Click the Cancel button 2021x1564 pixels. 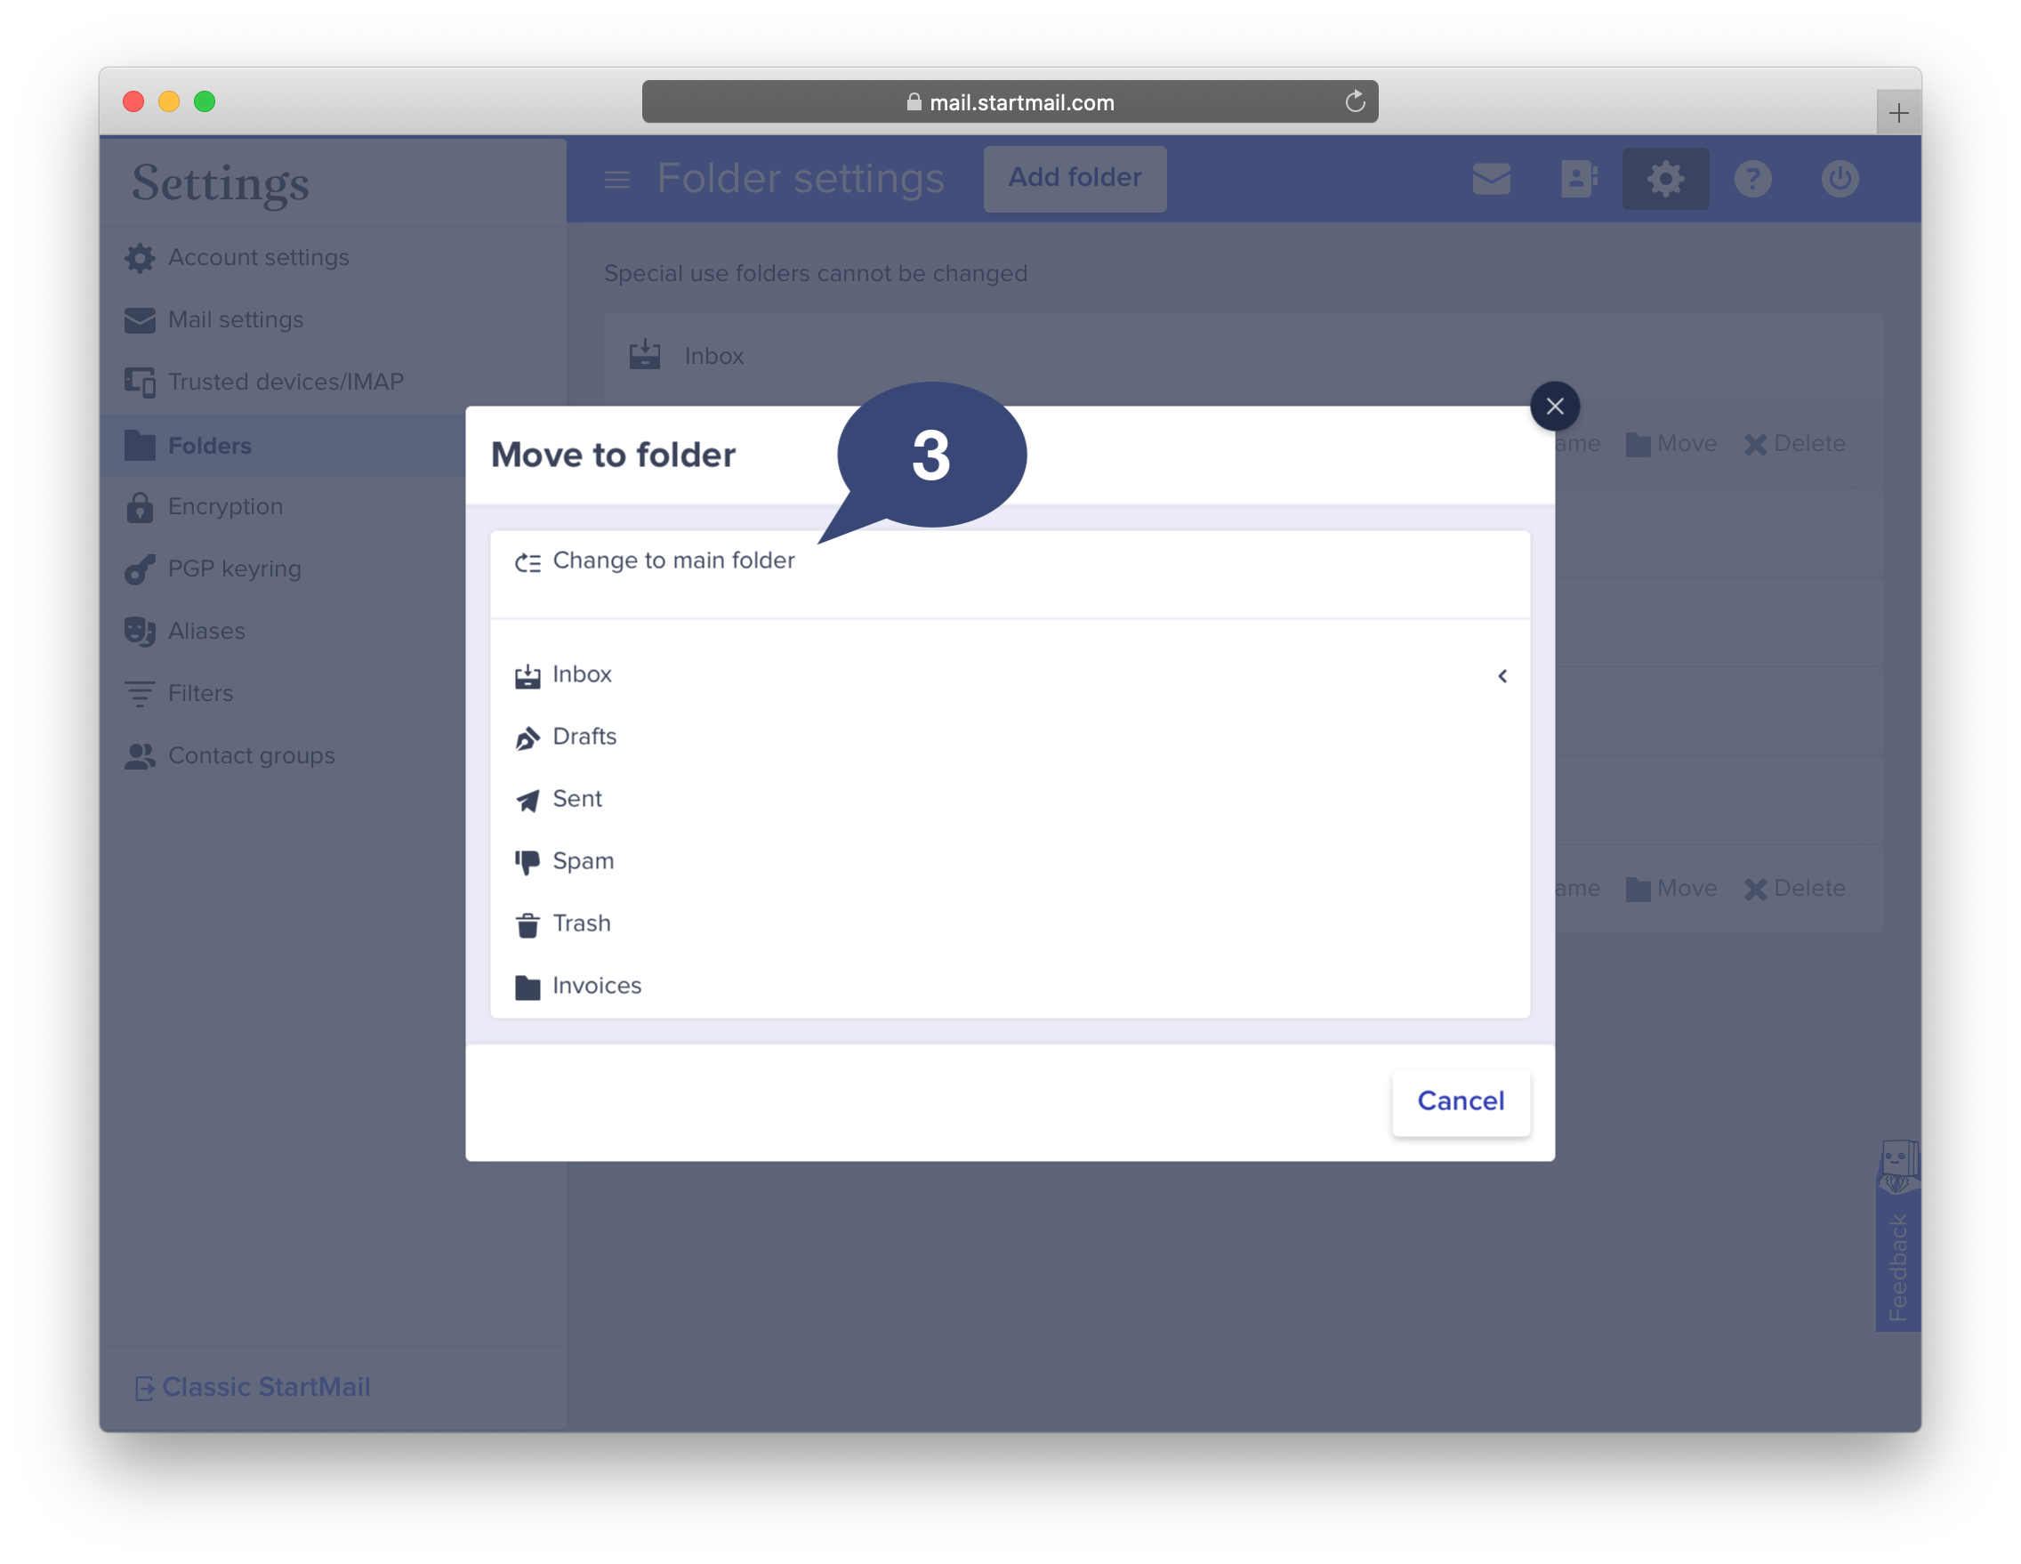1458,1100
